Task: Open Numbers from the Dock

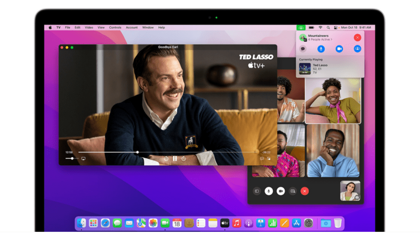Action: pyautogui.click(x=272, y=223)
